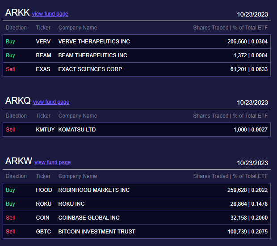Screen dimensions: 277x246
Task: Click the ARKQ date 10/23/2023
Action: pos(252,102)
